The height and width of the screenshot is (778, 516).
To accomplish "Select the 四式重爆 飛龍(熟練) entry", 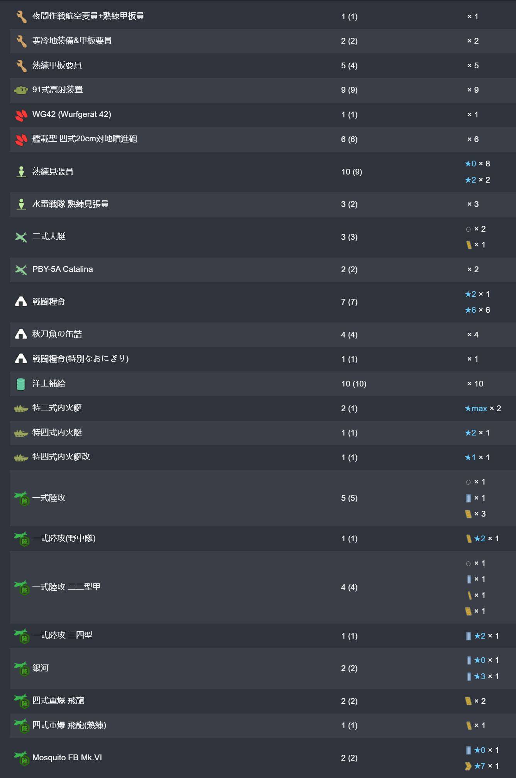I will [69, 725].
